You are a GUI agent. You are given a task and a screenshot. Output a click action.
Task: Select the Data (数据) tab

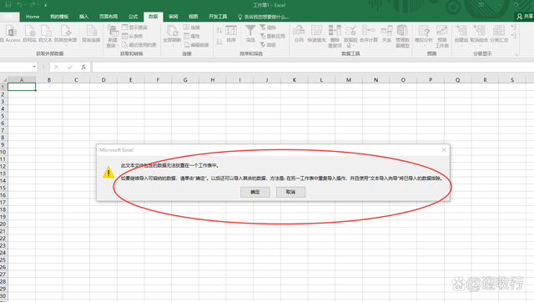click(x=154, y=17)
